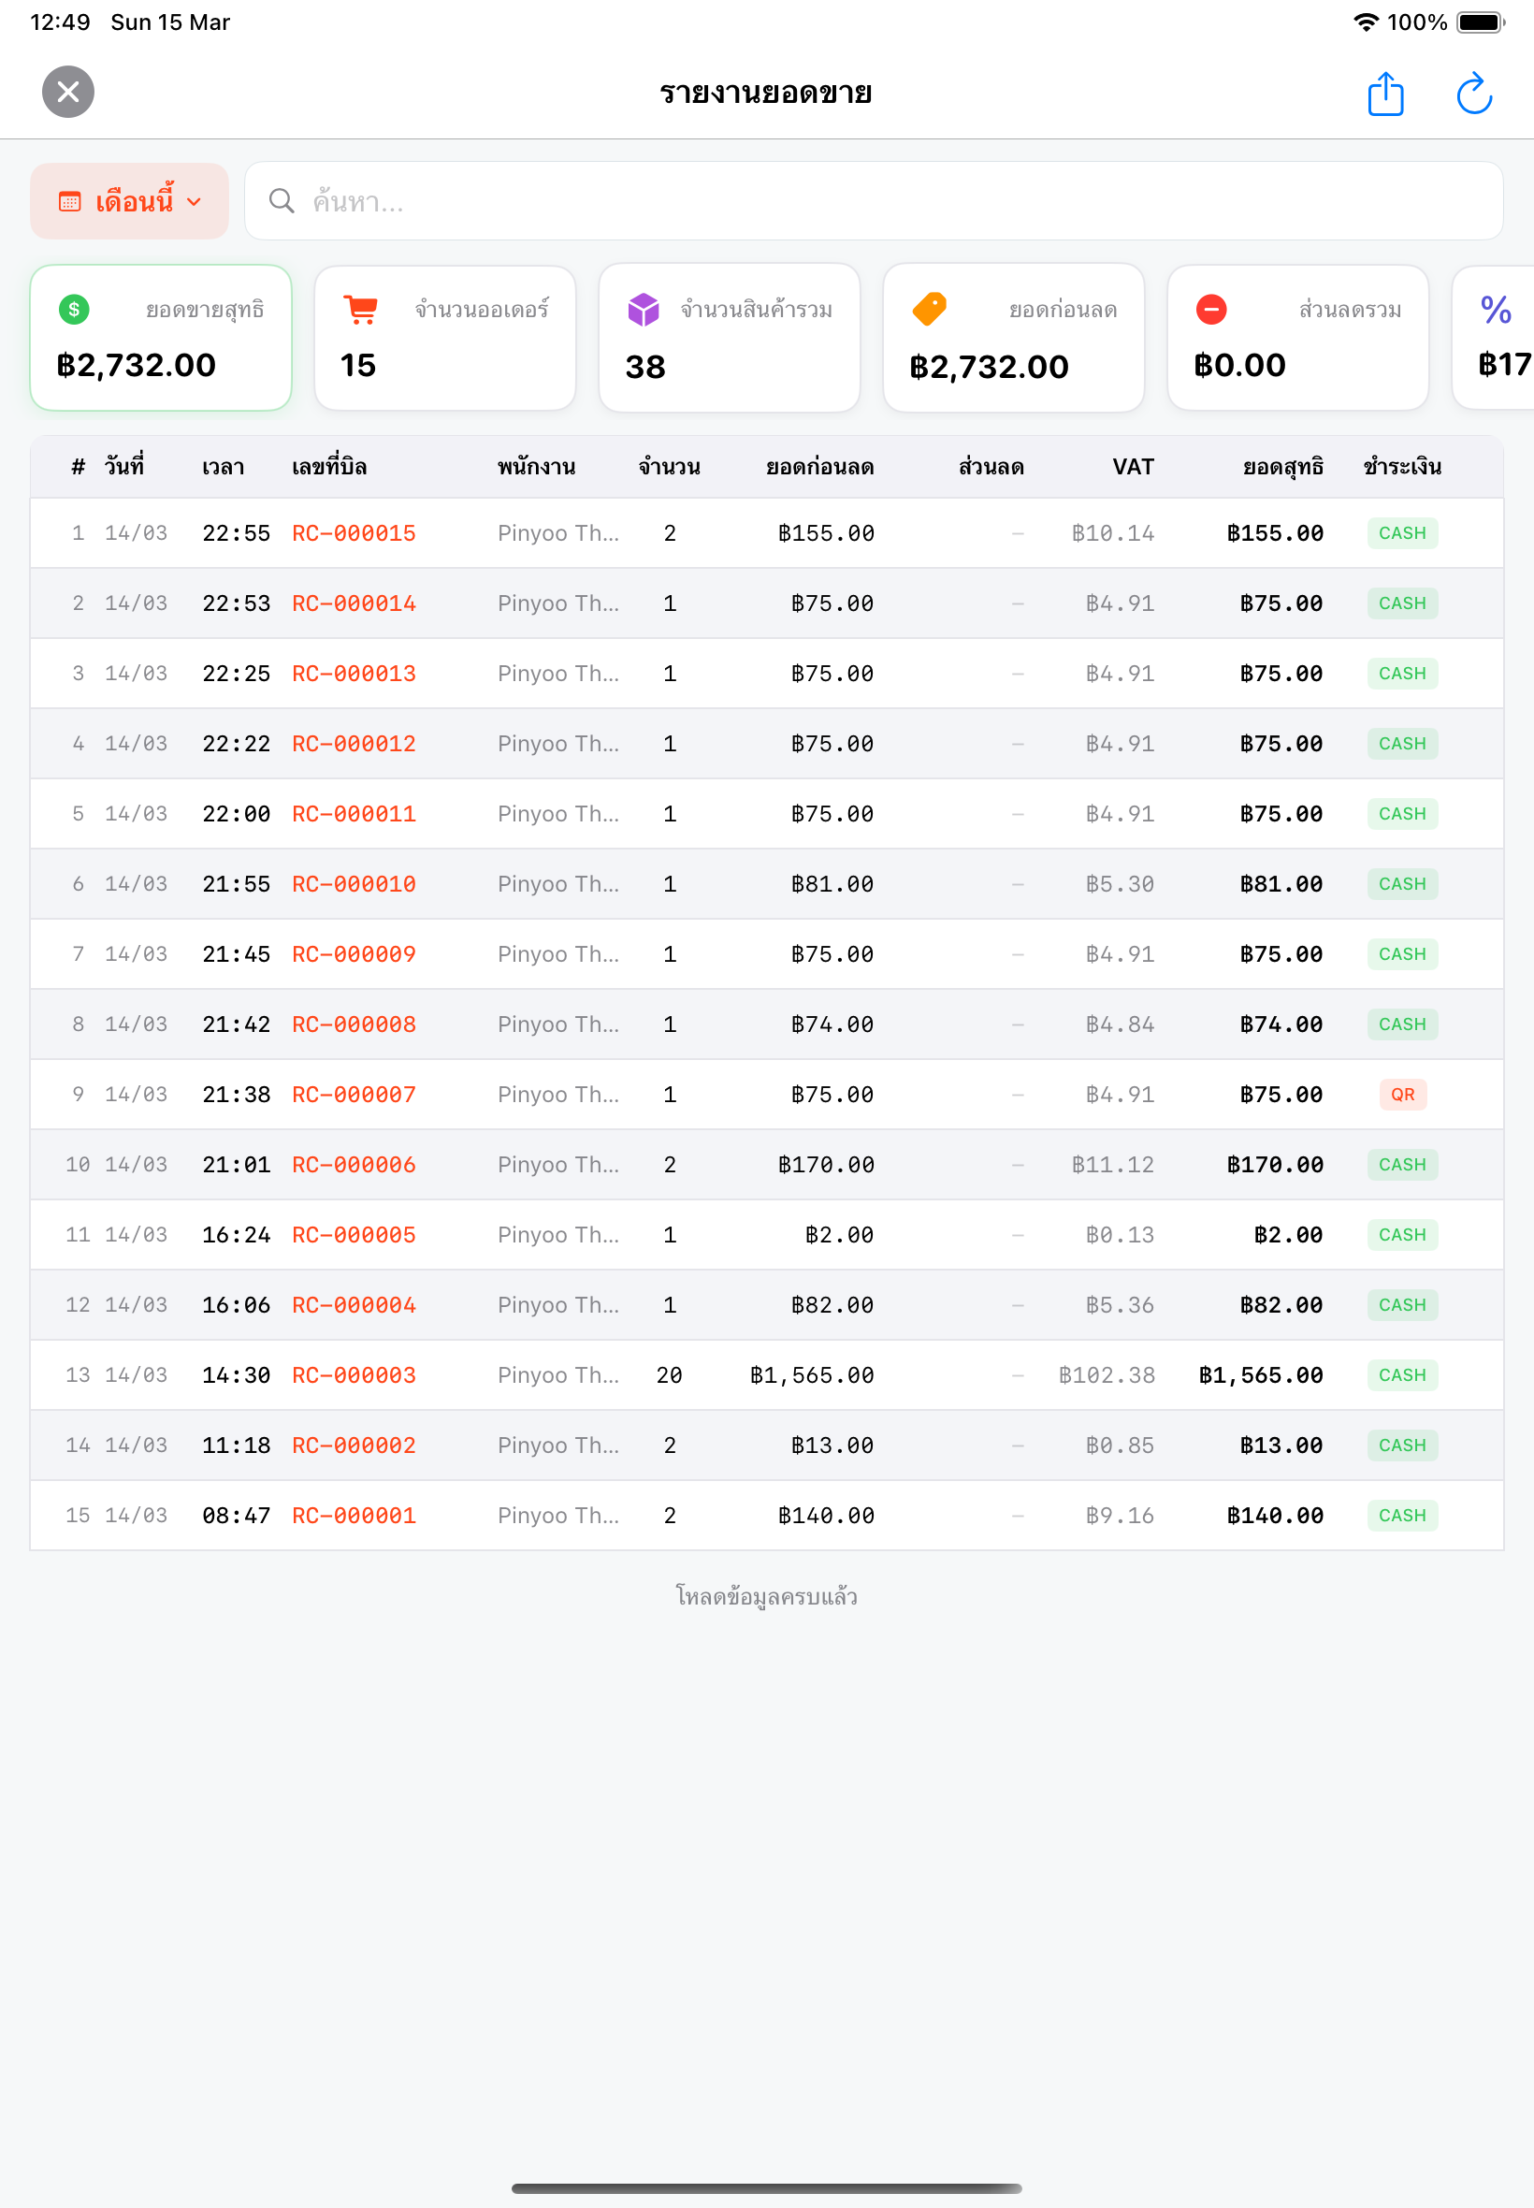1534x2208 pixels.
Task: Open the เดือนนี้ date range dropdown
Action: 130,201
